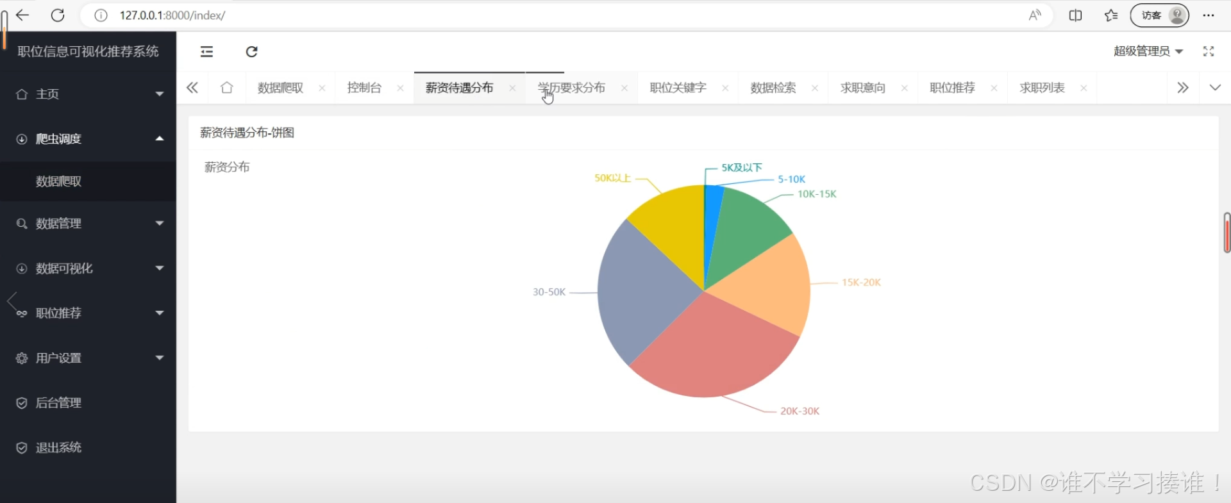This screenshot has width=1231, height=503.
Task: Select 数据爬取 in the sidebar submenu
Action: tap(88, 181)
